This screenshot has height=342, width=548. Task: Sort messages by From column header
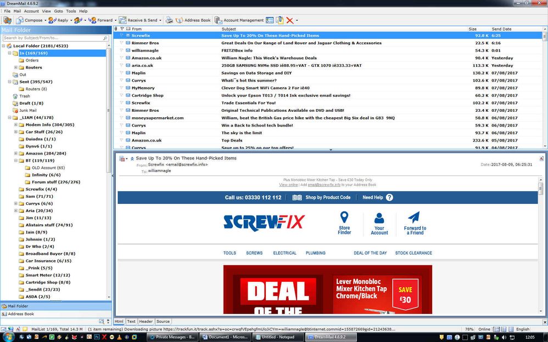(x=137, y=29)
